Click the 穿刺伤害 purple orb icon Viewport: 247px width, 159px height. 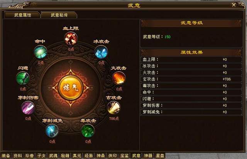28,108
